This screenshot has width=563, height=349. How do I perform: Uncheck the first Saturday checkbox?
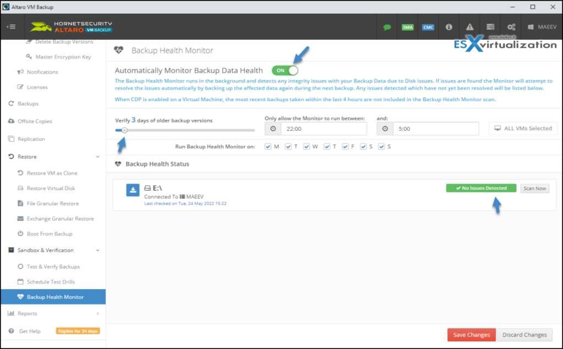click(363, 146)
